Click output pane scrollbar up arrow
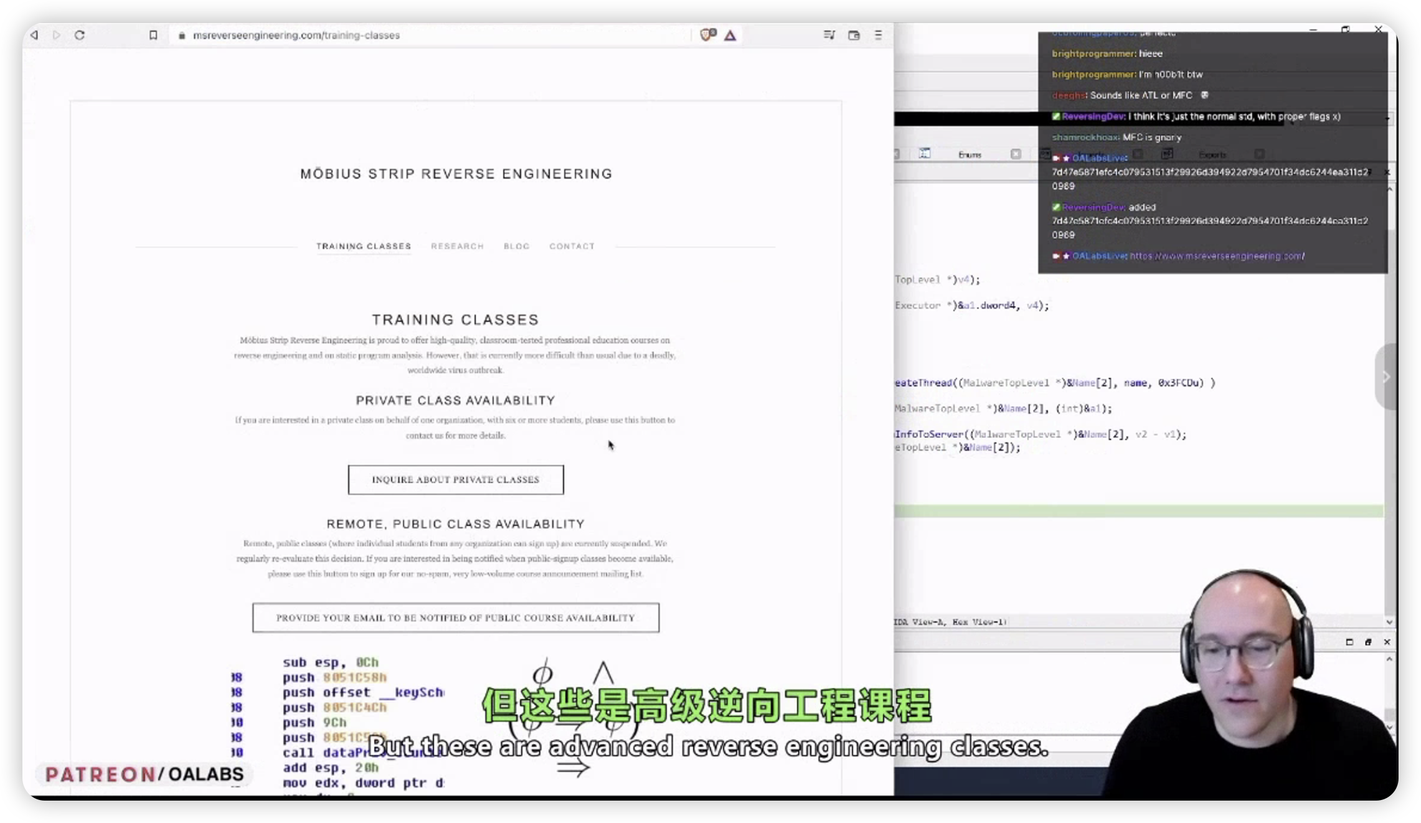Screen dimensions: 1421x823 click(1389, 659)
